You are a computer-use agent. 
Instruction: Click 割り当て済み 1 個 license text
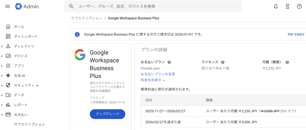click(x=215, y=68)
